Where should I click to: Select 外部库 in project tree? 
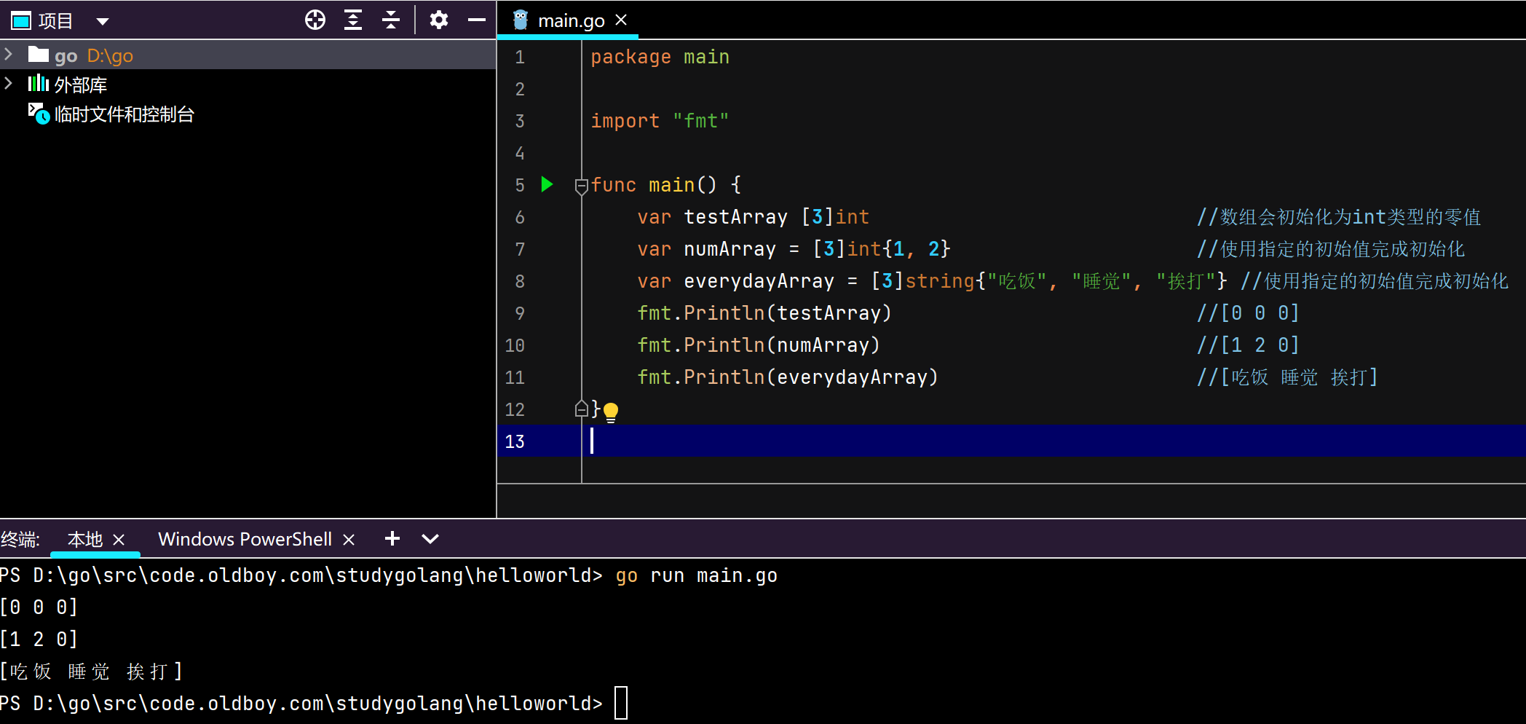(x=80, y=84)
